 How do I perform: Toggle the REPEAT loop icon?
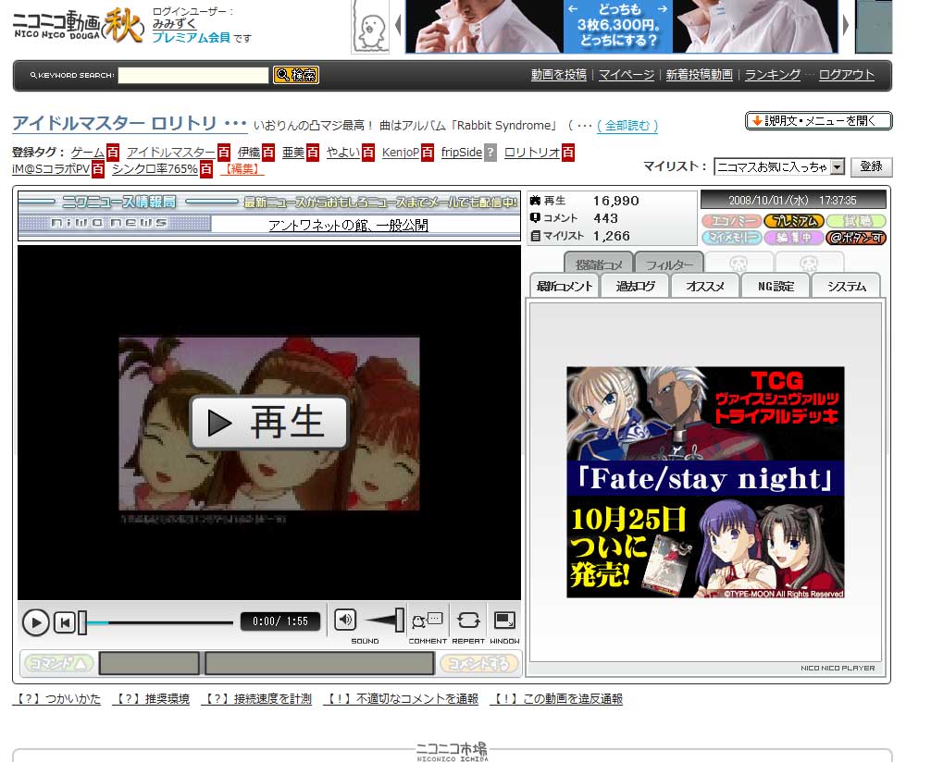coord(468,621)
